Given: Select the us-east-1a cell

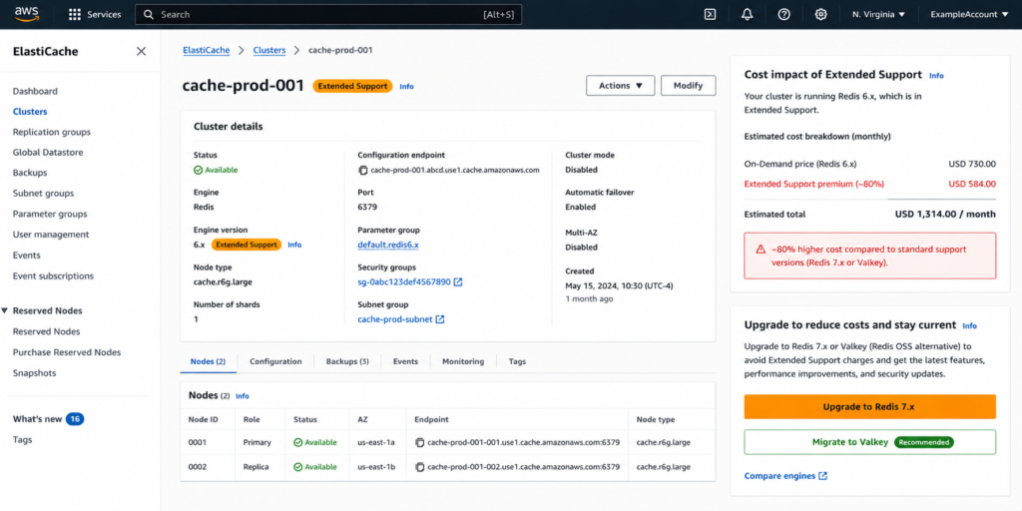Looking at the screenshot, I should pyautogui.click(x=376, y=442).
